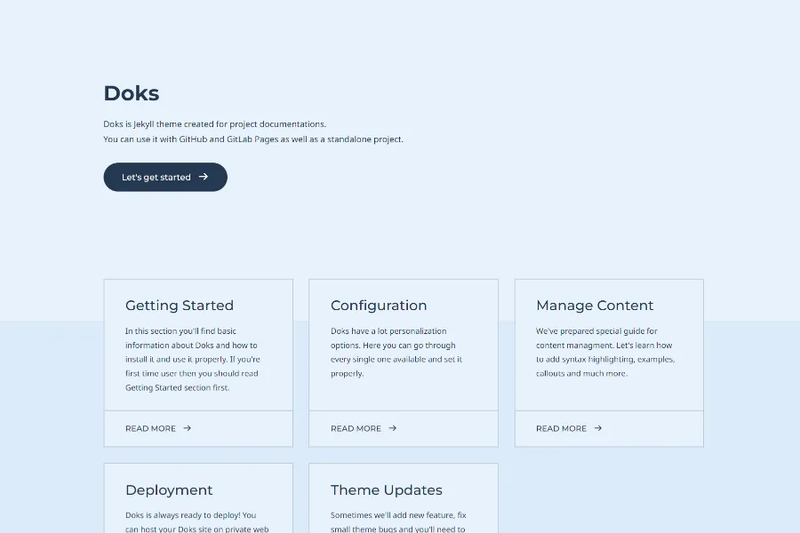Follow READ MORE link in Configuration card
The width and height of the screenshot is (800, 533).
pos(356,428)
